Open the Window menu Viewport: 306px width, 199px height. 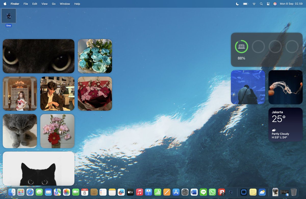point(65,4)
